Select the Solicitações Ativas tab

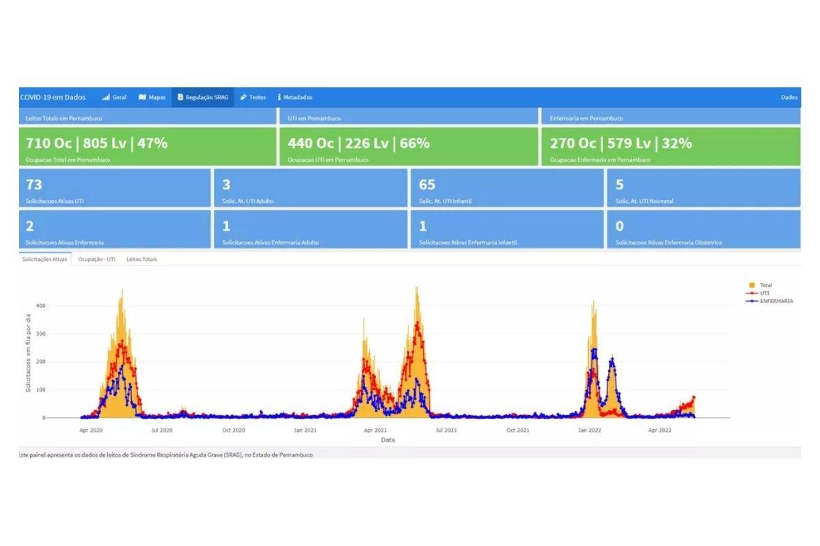pyautogui.click(x=45, y=259)
